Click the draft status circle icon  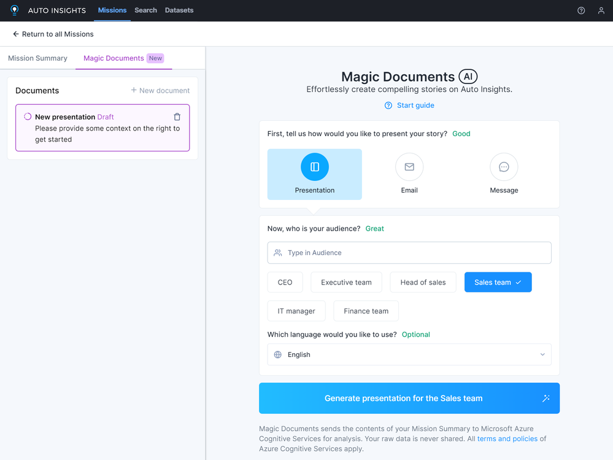pos(28,117)
